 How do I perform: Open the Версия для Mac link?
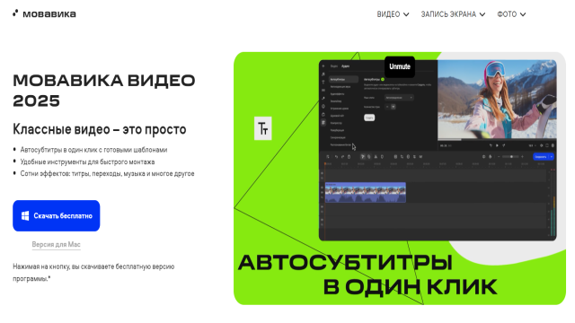click(56, 244)
